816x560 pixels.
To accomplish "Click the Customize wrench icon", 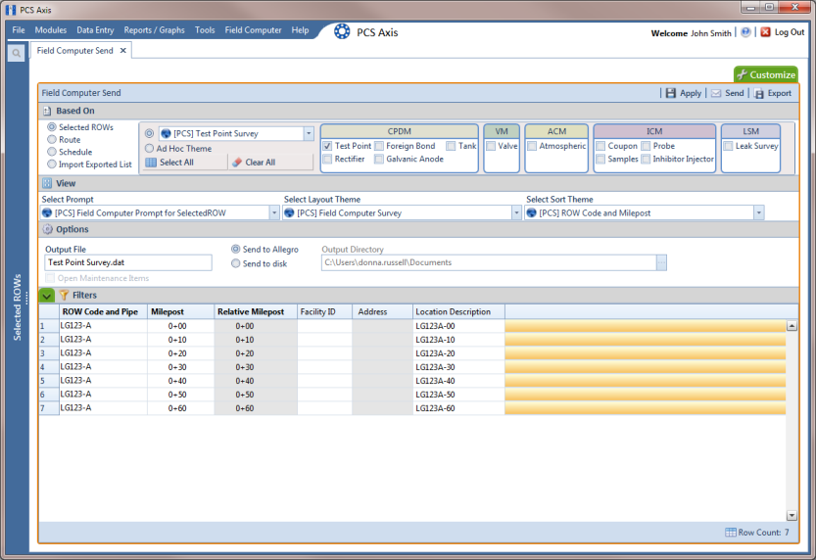I will [743, 74].
